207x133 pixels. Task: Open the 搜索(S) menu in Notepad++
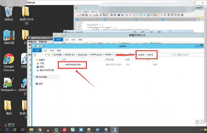(x=94, y=12)
